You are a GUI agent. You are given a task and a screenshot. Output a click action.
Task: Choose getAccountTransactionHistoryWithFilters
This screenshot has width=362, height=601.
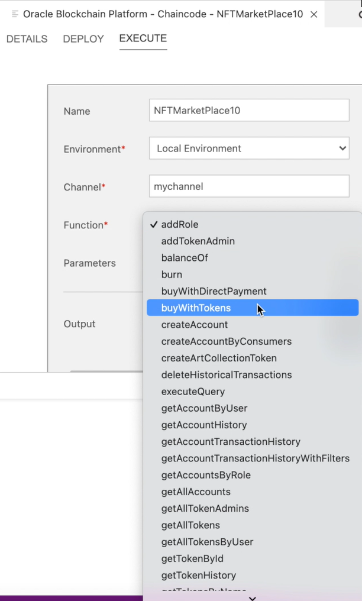(x=255, y=458)
